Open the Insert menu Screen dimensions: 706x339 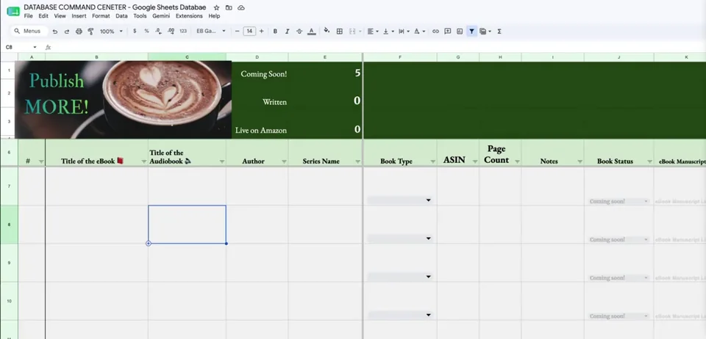[x=79, y=15]
